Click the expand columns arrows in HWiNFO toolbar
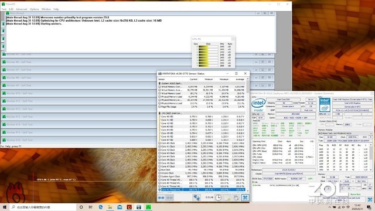The height and width of the screenshot is (211, 375). [x=161, y=198]
